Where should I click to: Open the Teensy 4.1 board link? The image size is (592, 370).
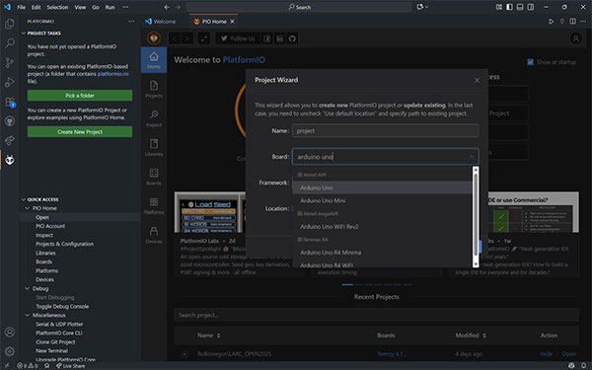click(390, 354)
